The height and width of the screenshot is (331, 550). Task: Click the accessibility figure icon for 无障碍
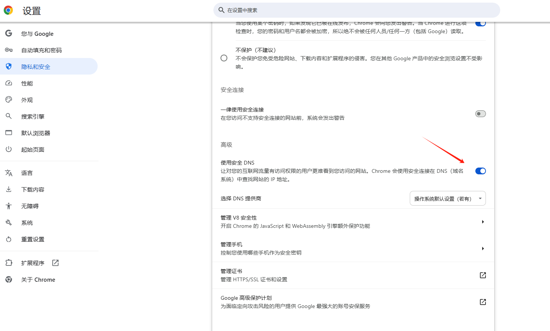tap(9, 206)
